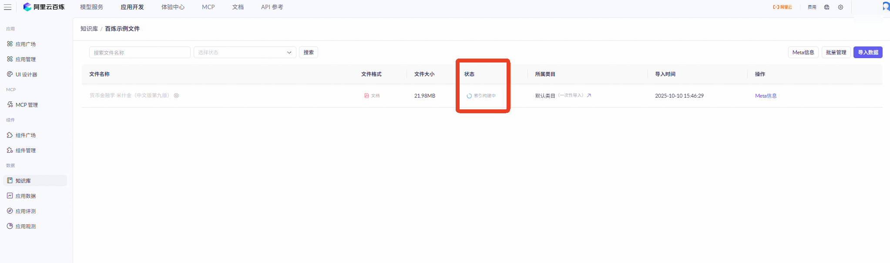
Task: Click the 文件名称 column header
Action: 100,74
